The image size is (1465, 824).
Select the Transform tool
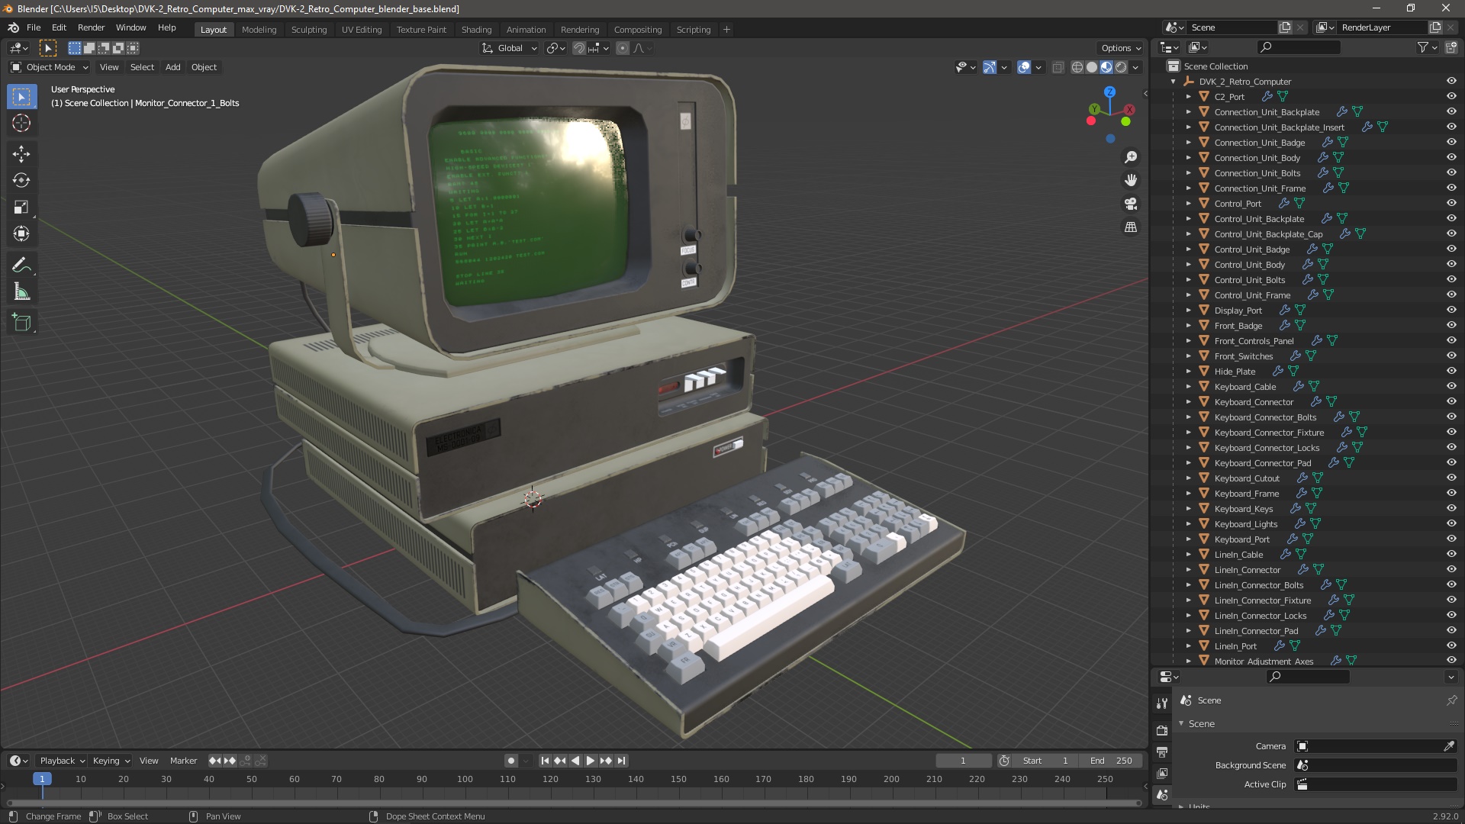[21, 233]
